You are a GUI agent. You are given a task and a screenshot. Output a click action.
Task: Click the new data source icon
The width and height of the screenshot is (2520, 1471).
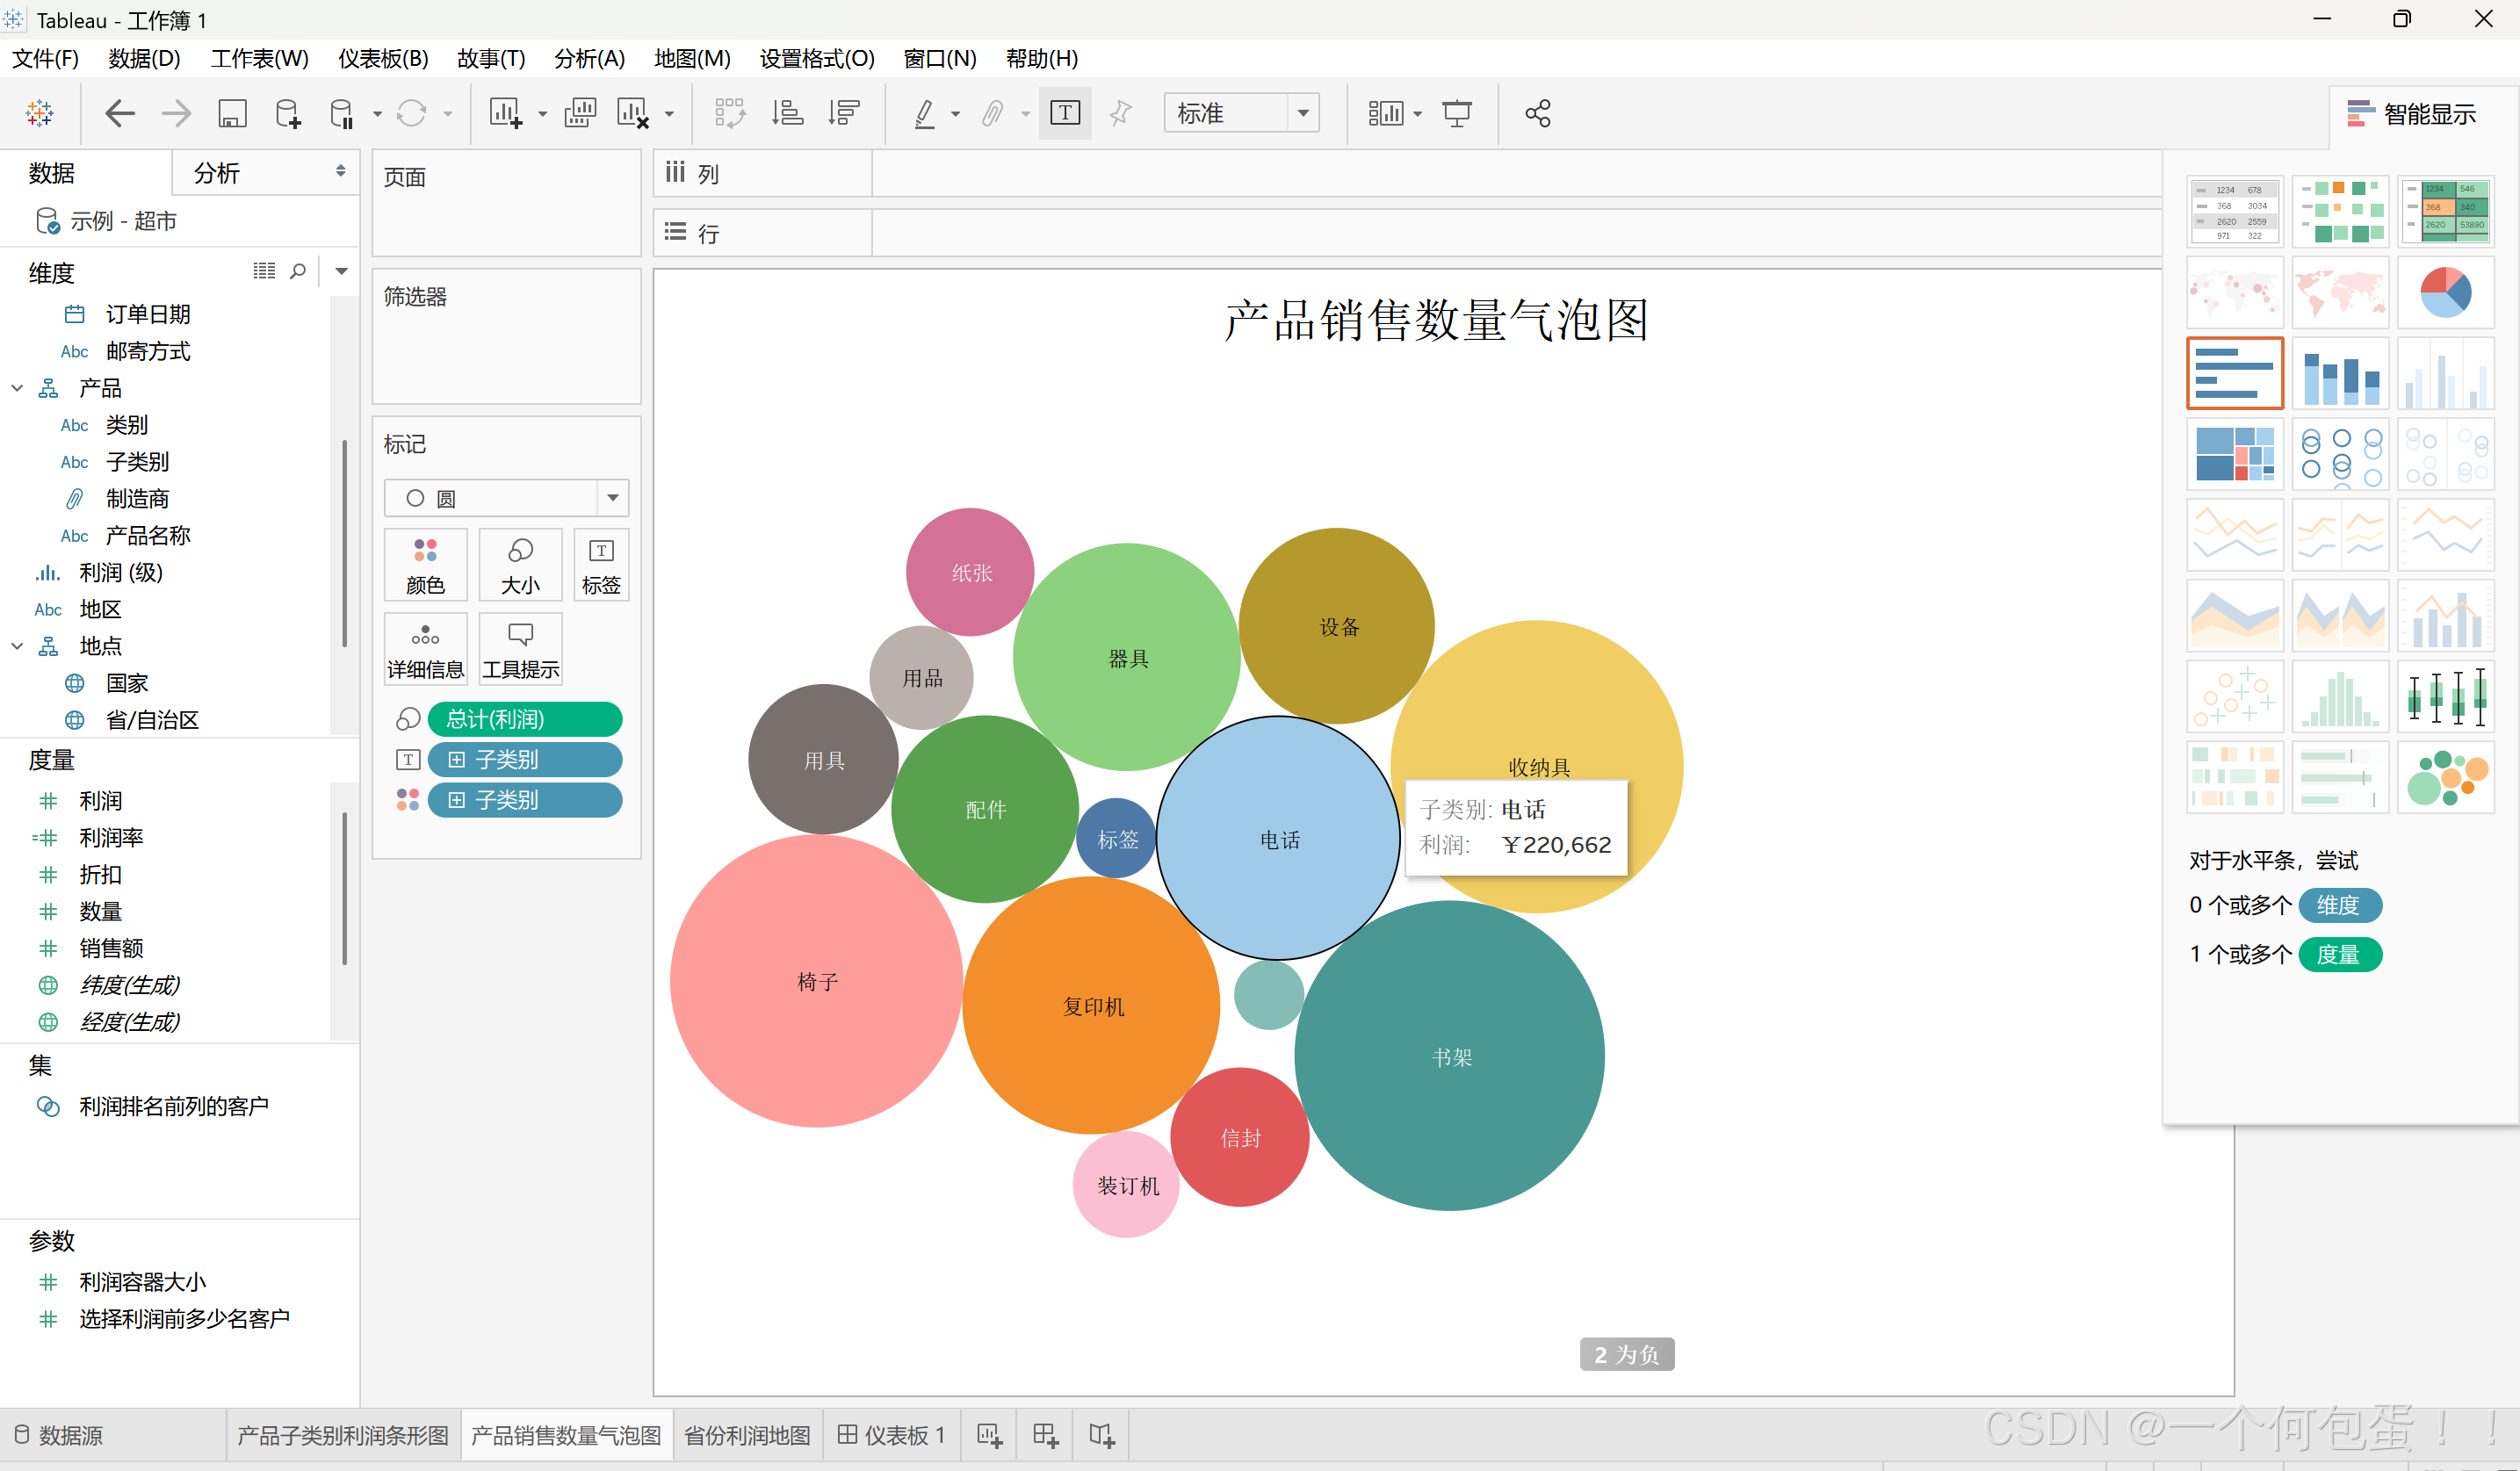(x=288, y=114)
